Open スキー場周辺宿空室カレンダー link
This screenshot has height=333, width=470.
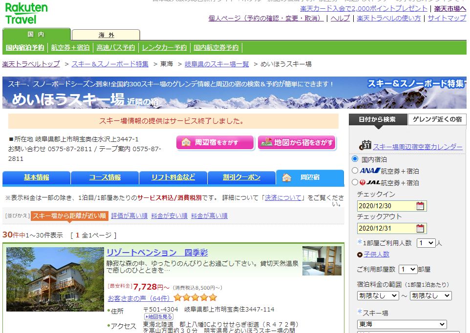[418, 147]
